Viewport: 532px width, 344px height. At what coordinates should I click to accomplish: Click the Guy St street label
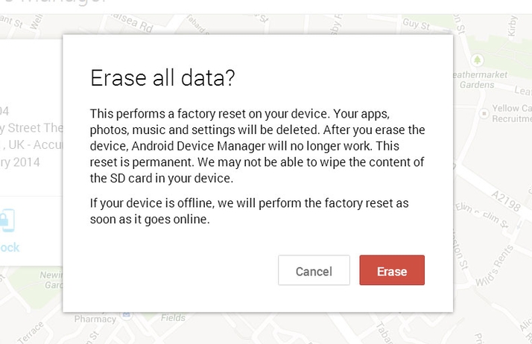point(414,24)
